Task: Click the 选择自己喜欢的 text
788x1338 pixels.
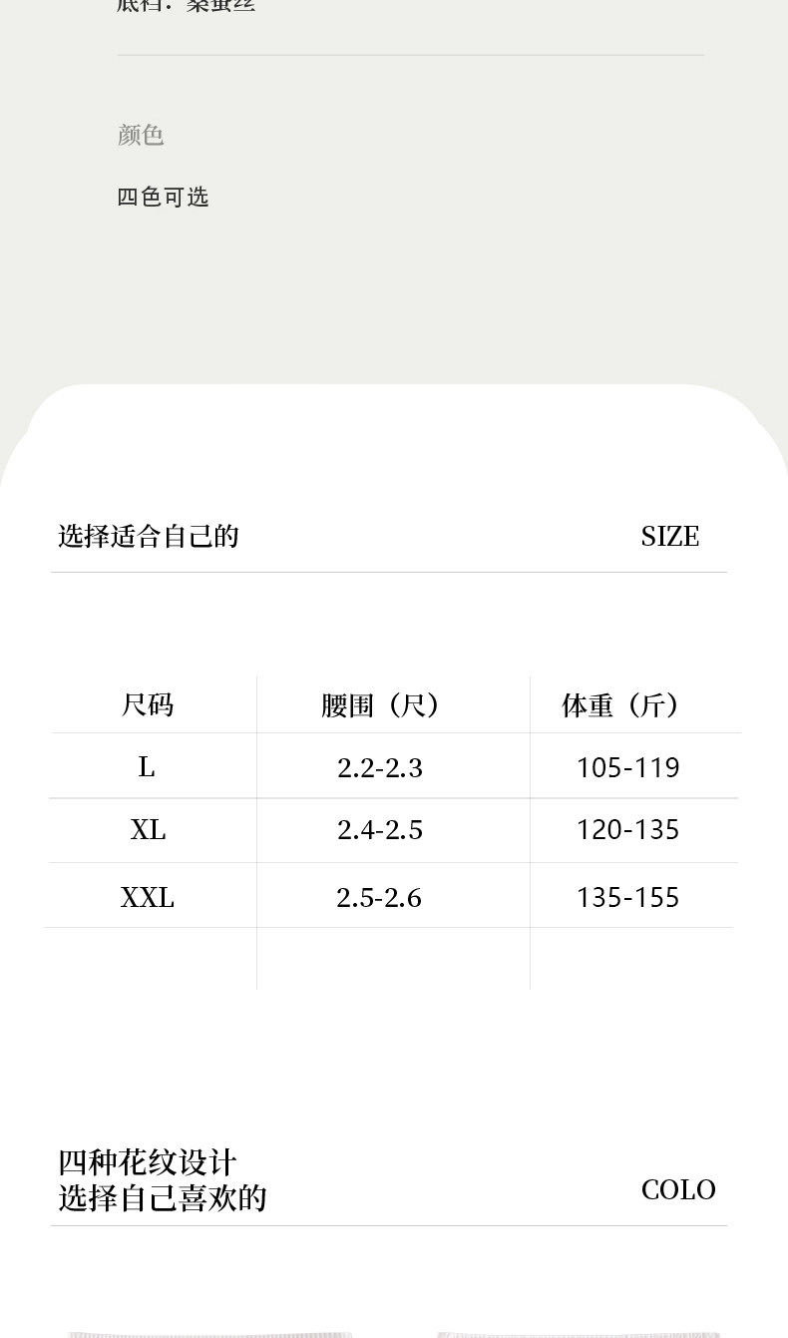Action: (163, 1197)
